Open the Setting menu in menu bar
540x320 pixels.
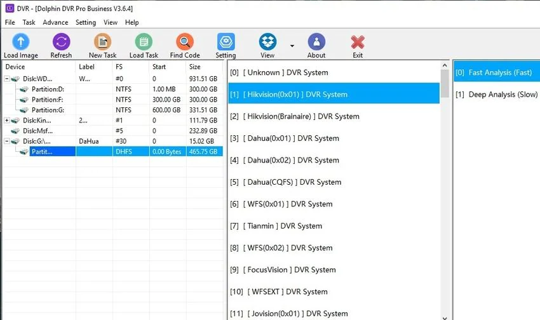(x=86, y=22)
